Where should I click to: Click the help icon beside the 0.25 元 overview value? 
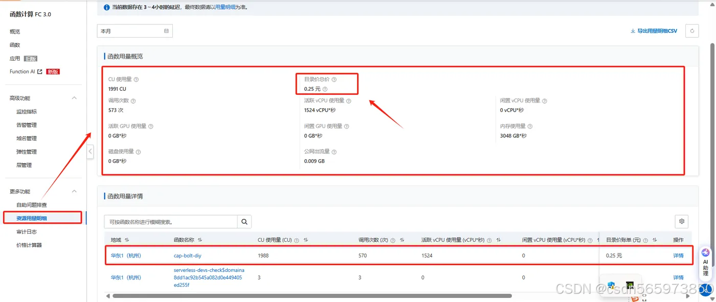tap(325, 89)
